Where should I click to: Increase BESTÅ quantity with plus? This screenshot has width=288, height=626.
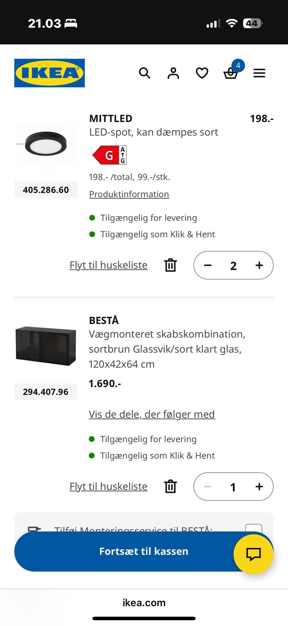click(x=259, y=487)
